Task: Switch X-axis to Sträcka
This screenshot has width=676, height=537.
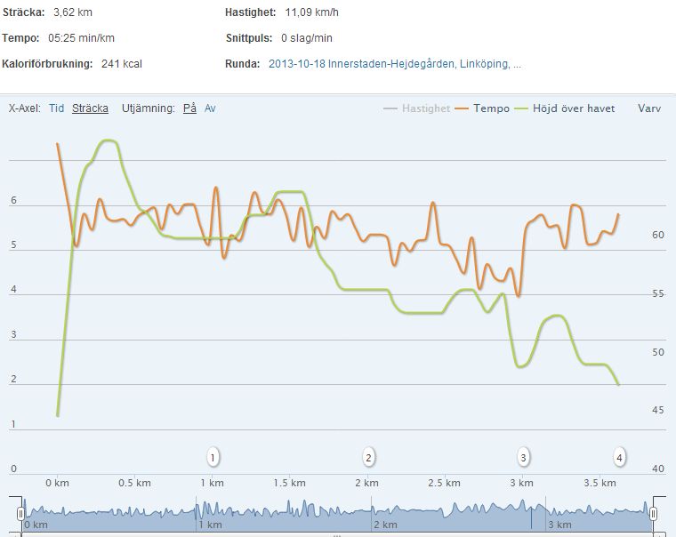Action: pos(90,108)
